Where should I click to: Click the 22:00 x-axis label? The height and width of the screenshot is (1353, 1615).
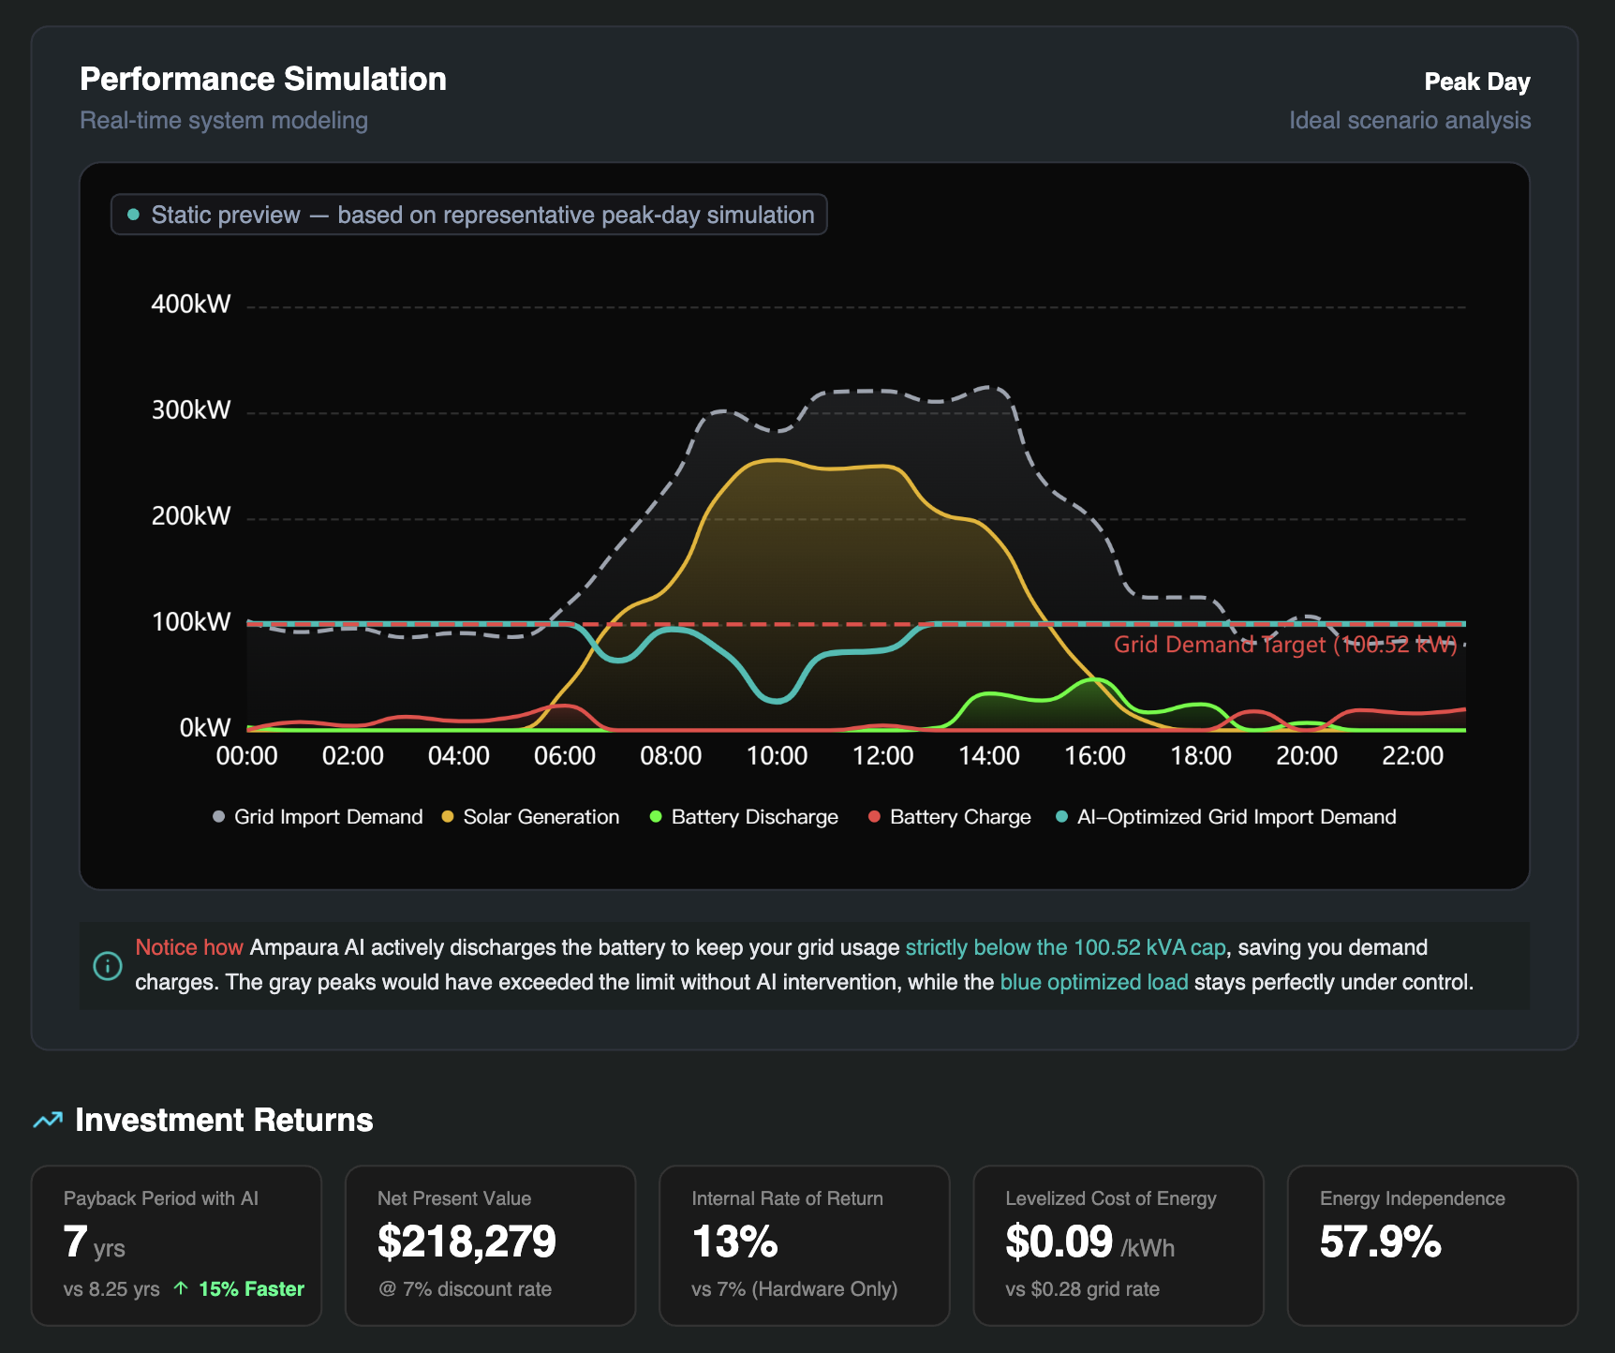coord(1413,756)
